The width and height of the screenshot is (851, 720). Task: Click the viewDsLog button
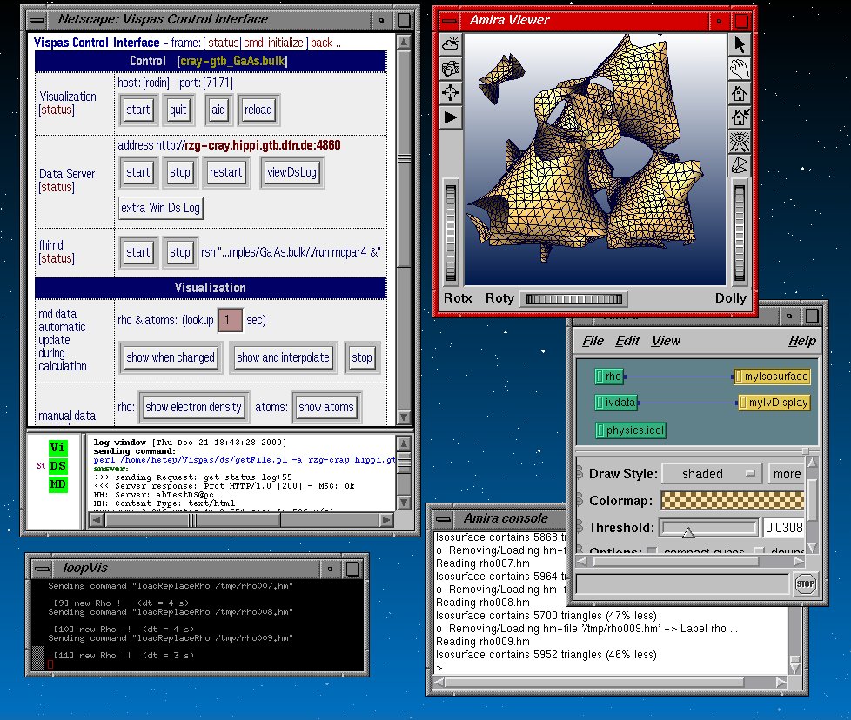[291, 172]
